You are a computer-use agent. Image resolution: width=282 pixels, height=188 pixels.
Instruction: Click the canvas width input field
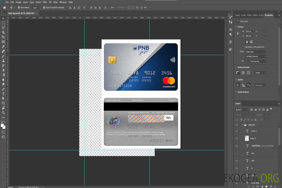[249, 31]
